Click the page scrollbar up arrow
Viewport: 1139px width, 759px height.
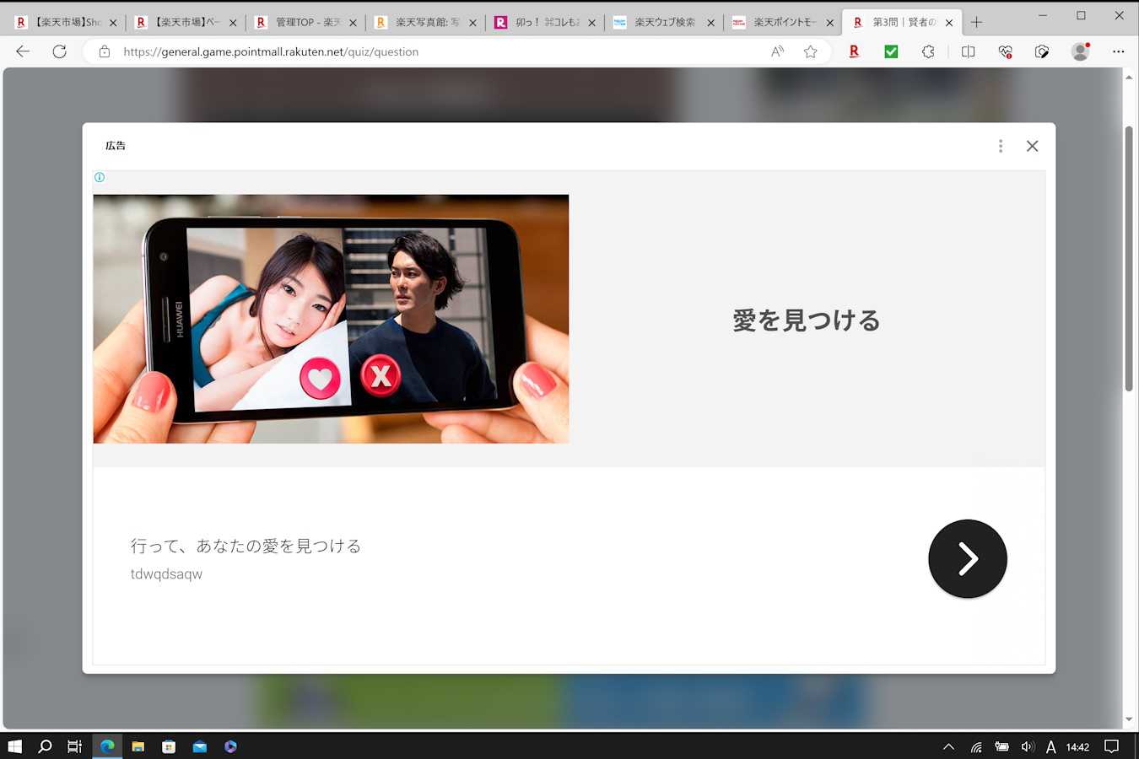tap(1129, 77)
